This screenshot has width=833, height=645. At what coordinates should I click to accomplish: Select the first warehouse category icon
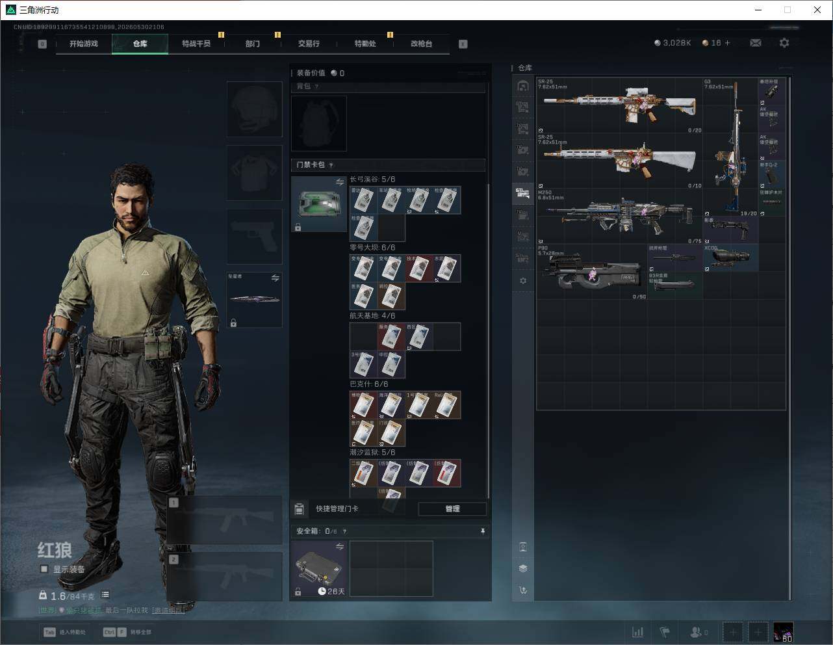click(x=522, y=86)
